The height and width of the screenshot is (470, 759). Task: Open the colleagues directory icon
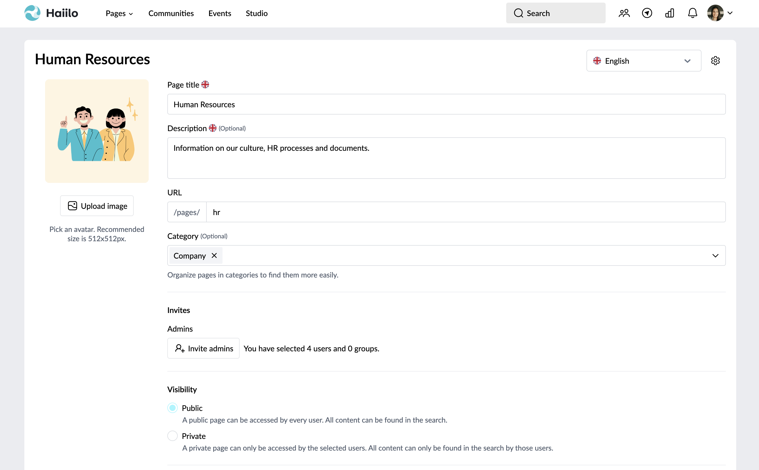(624, 13)
